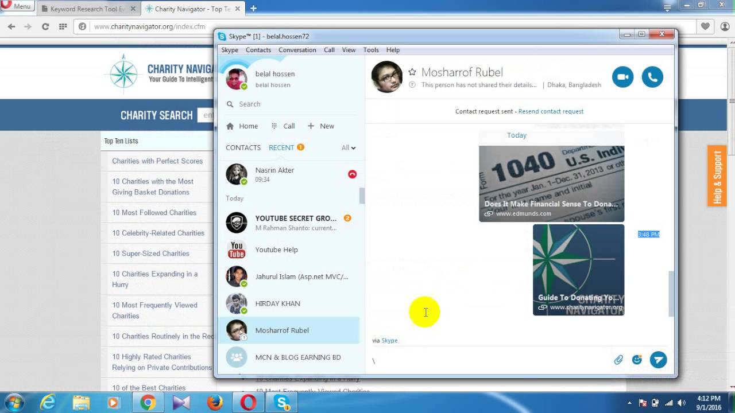Switch to the CONTACTS tab

pos(243,147)
